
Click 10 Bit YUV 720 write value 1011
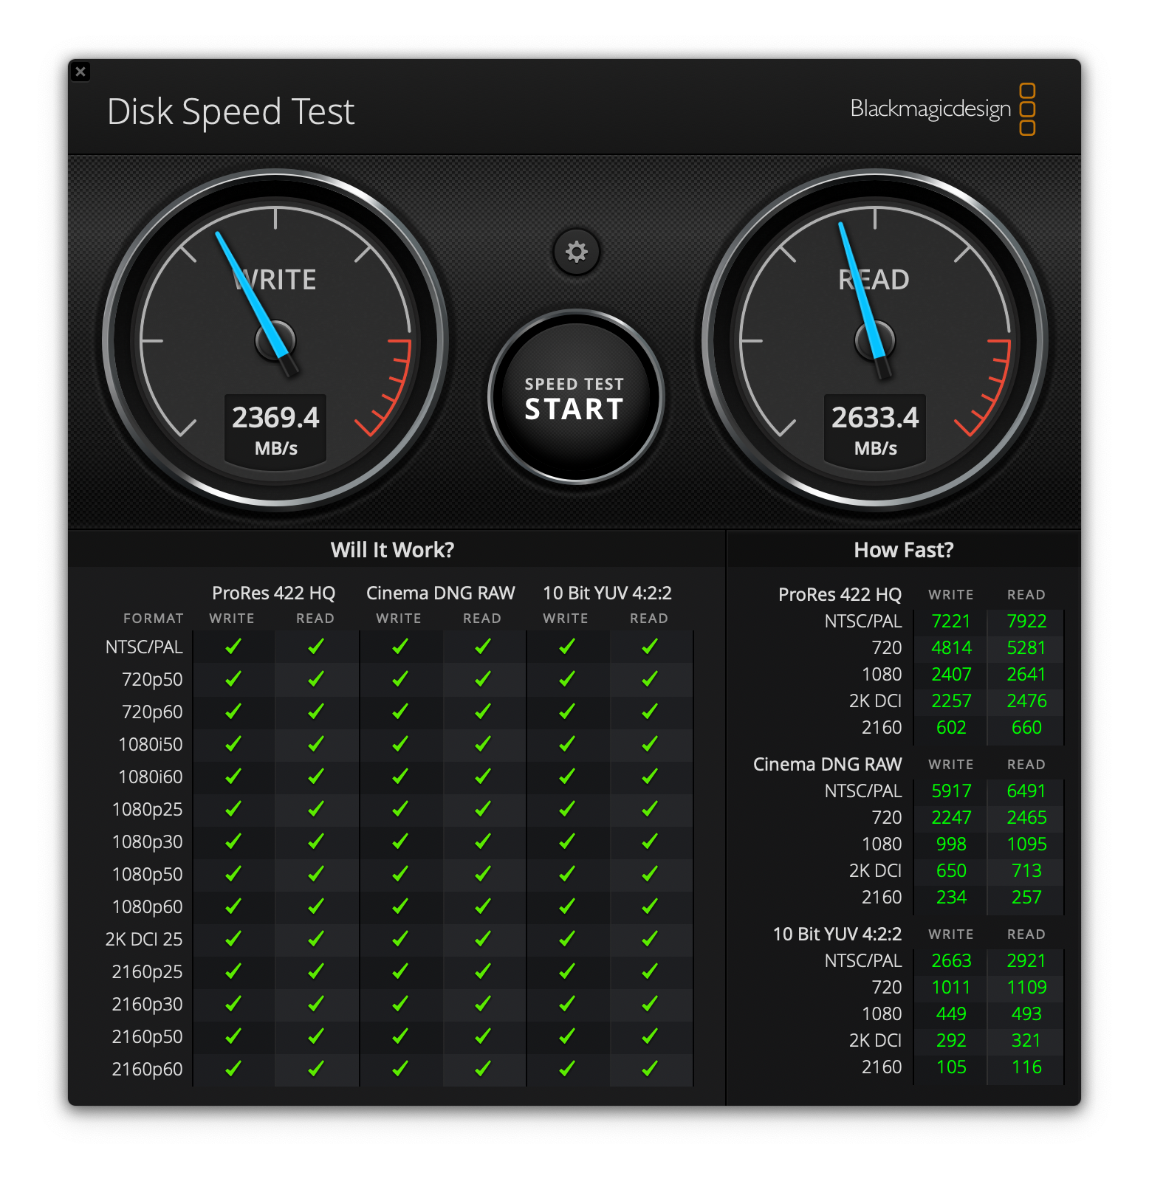tap(951, 988)
